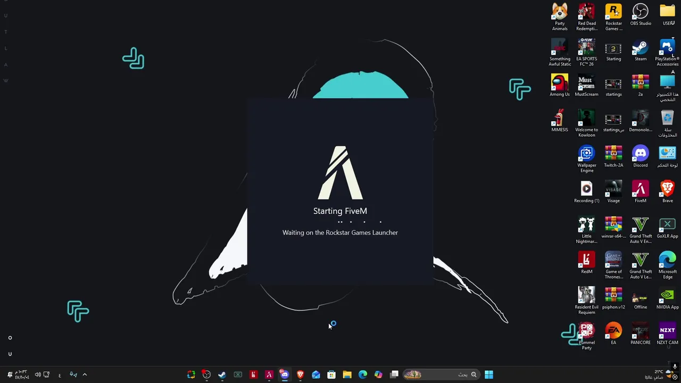Image resolution: width=681 pixels, height=383 pixels.
Task: Open the Party Animals desktop shortcut
Action: 560,17
